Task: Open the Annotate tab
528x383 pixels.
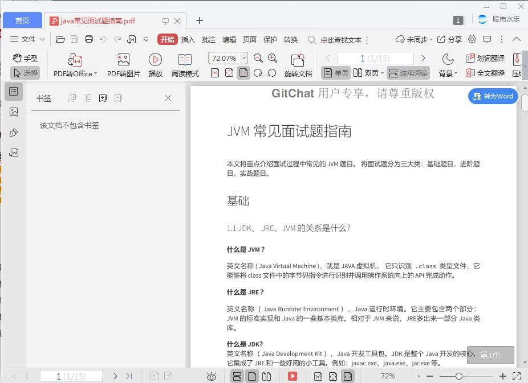Action: click(x=209, y=40)
